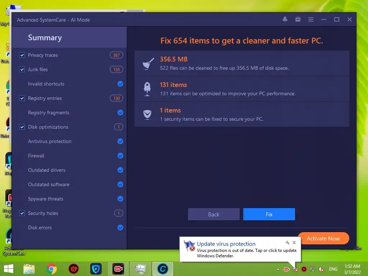Click ENG language indicator
368x276 pixels.
(x=333, y=269)
